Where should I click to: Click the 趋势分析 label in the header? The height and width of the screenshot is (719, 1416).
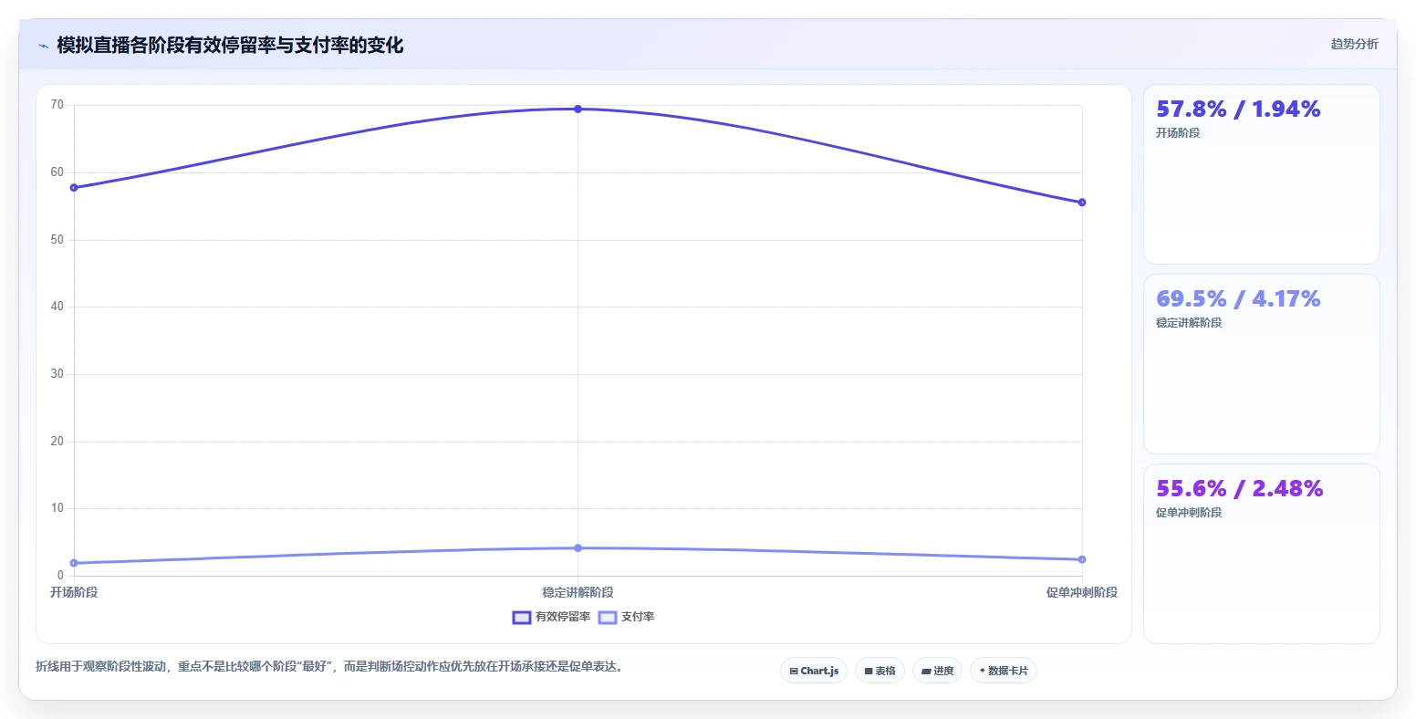[x=1354, y=44]
